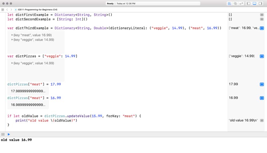Toggle the Navigator panel

pos(248,3)
